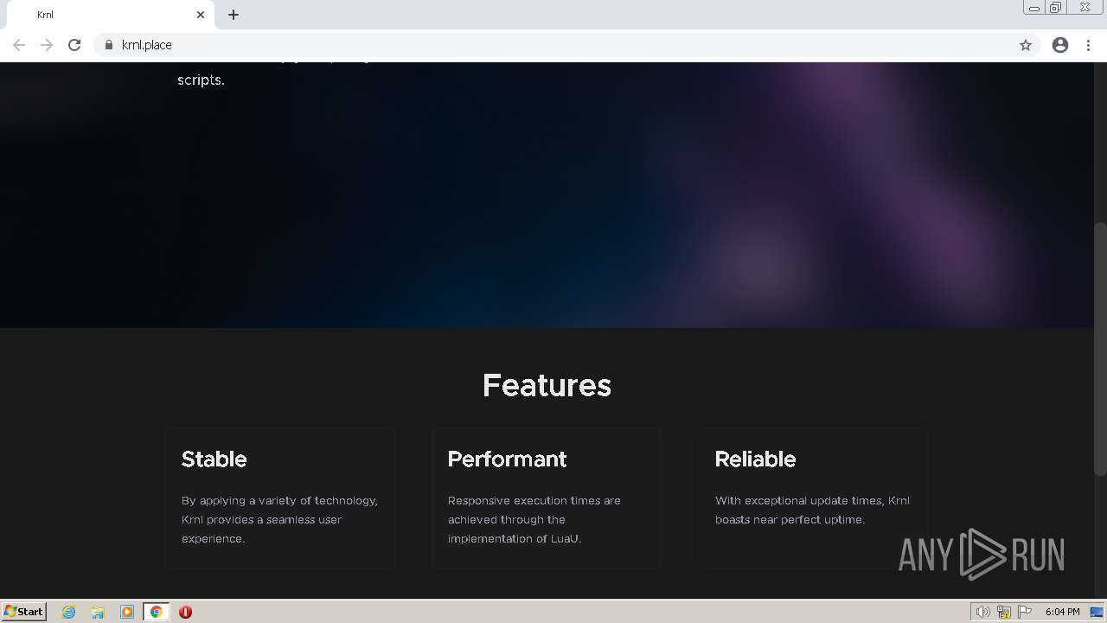The width and height of the screenshot is (1107, 623).
Task: Click the text 'With exceptional update times, Krnl'
Action: click(812, 500)
